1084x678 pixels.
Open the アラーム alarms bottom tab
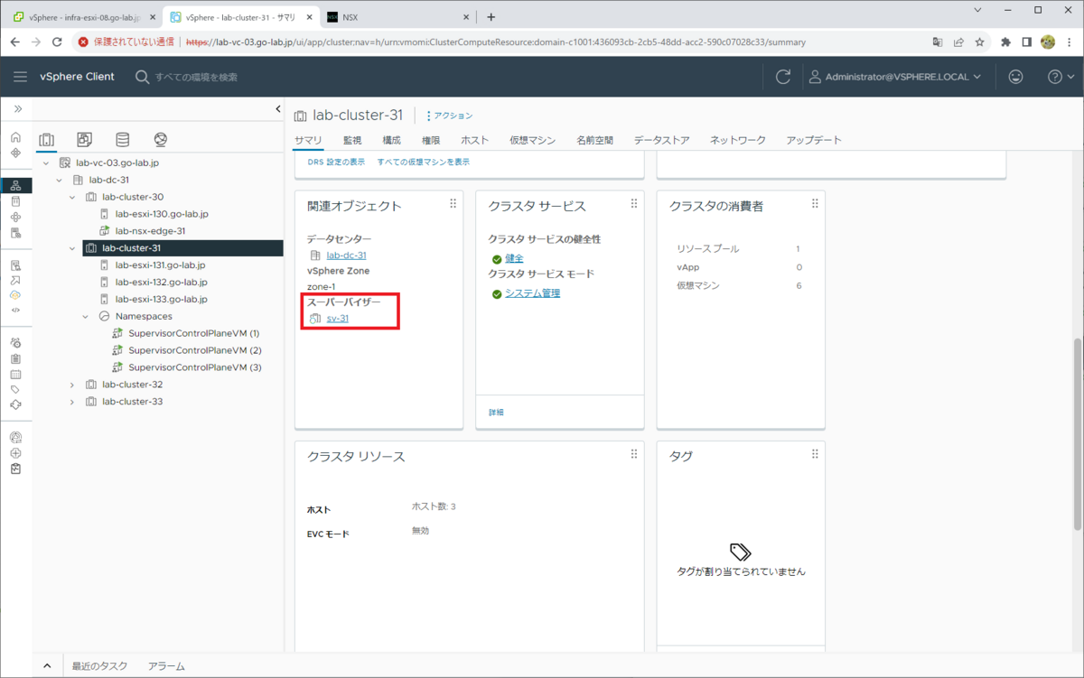click(166, 666)
